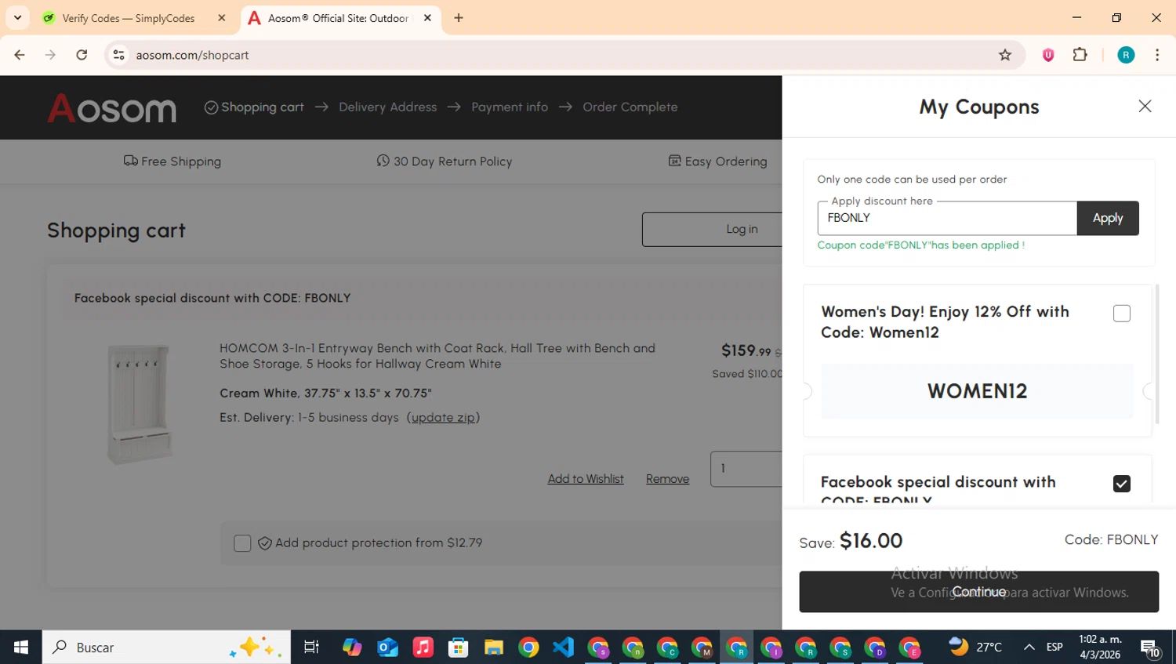Open Chrome profile D window on taskbar

875,648
